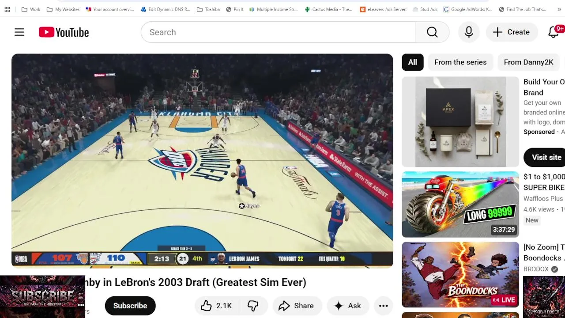565x318 pixels.
Task: Click the video player area
Action: [202, 161]
